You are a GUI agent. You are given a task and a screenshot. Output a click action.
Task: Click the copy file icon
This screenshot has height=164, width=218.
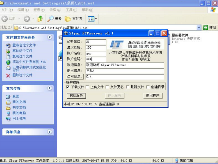click(8, 57)
